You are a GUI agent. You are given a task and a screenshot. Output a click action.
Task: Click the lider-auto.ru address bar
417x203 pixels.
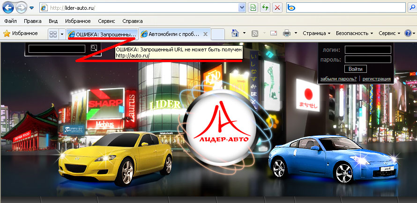pyautogui.click(x=142, y=8)
